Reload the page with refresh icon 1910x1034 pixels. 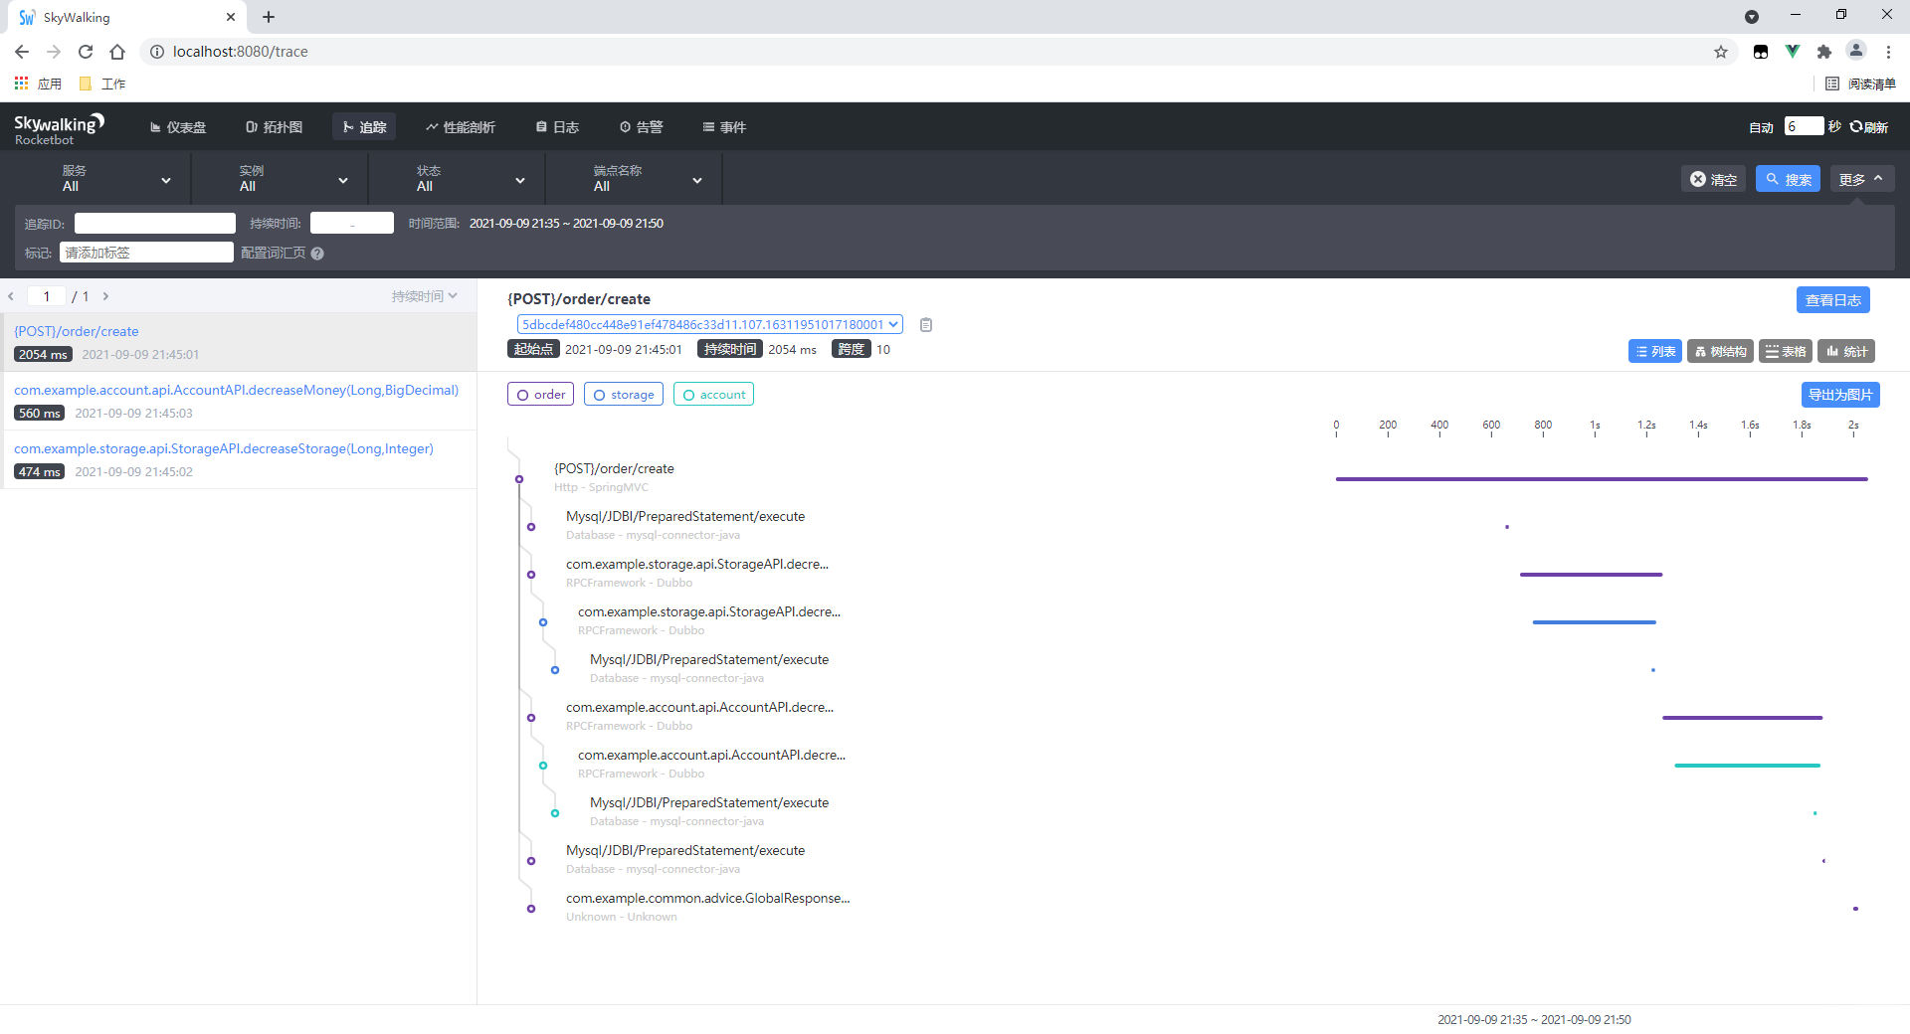(86, 52)
